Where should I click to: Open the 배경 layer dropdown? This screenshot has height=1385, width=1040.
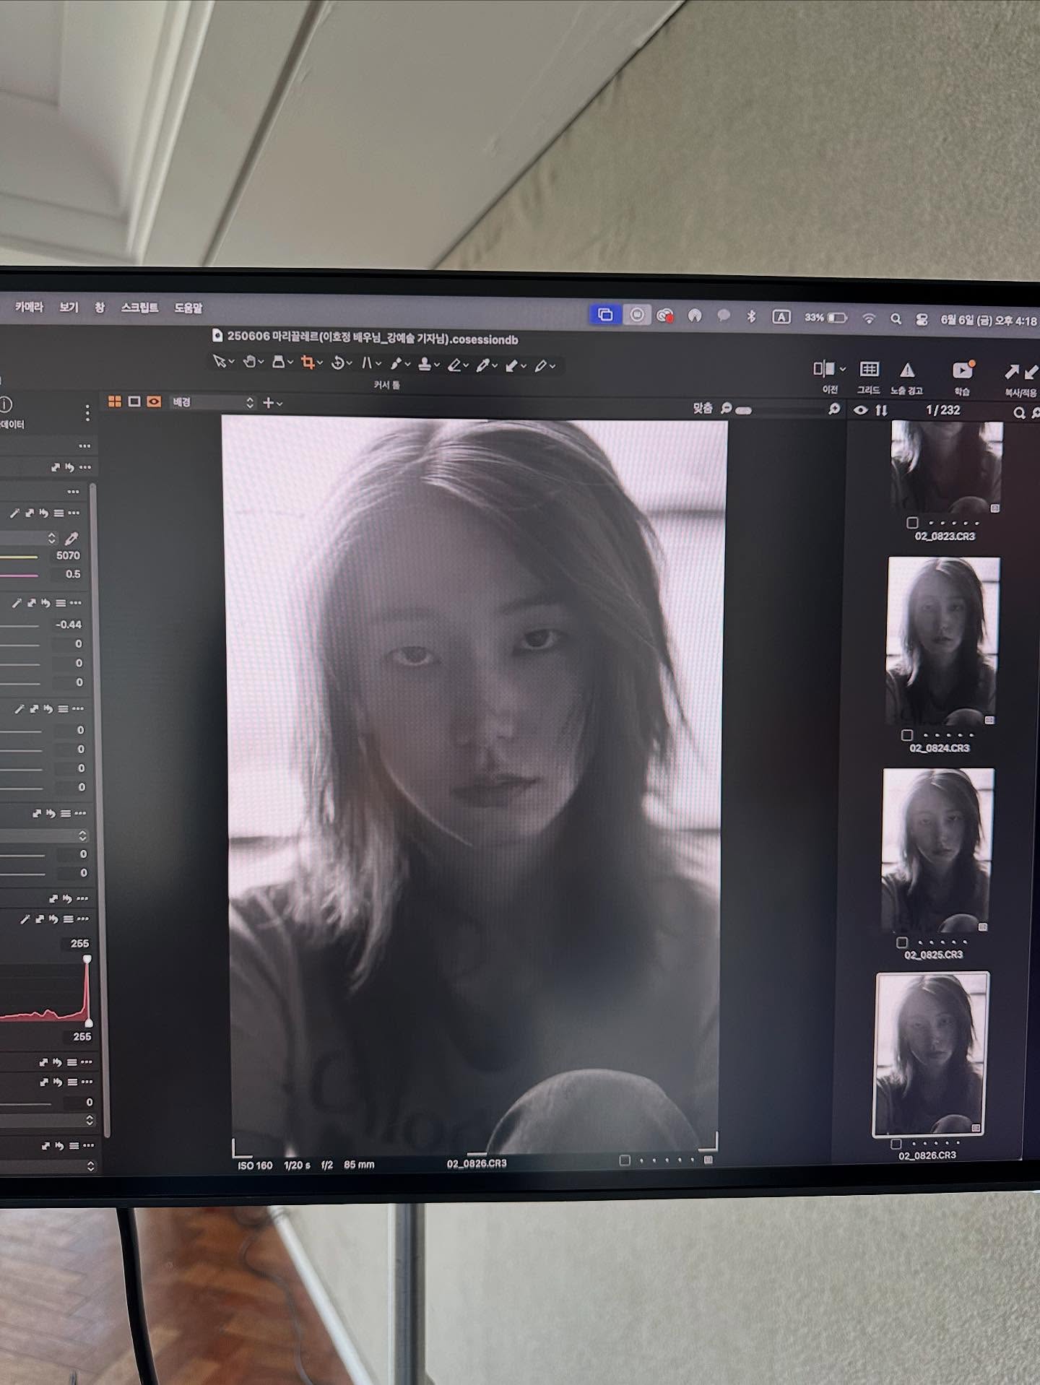click(212, 402)
